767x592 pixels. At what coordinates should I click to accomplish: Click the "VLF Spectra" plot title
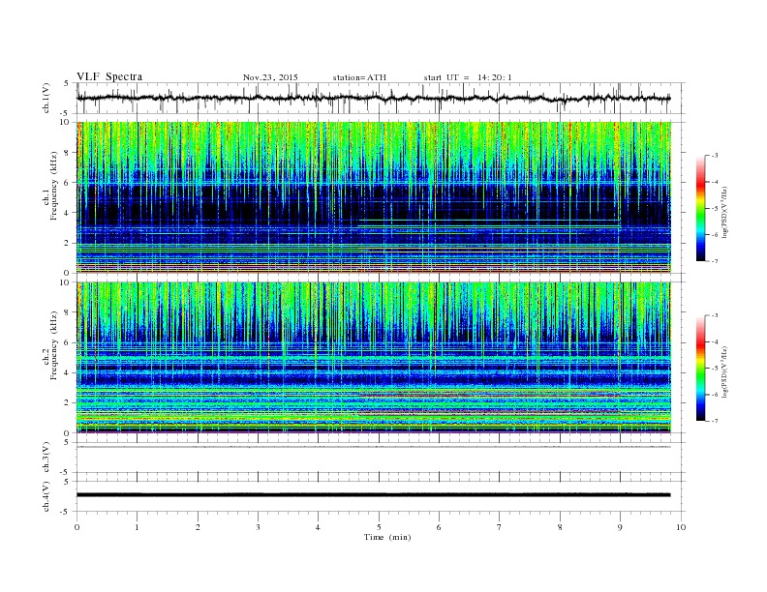click(109, 76)
